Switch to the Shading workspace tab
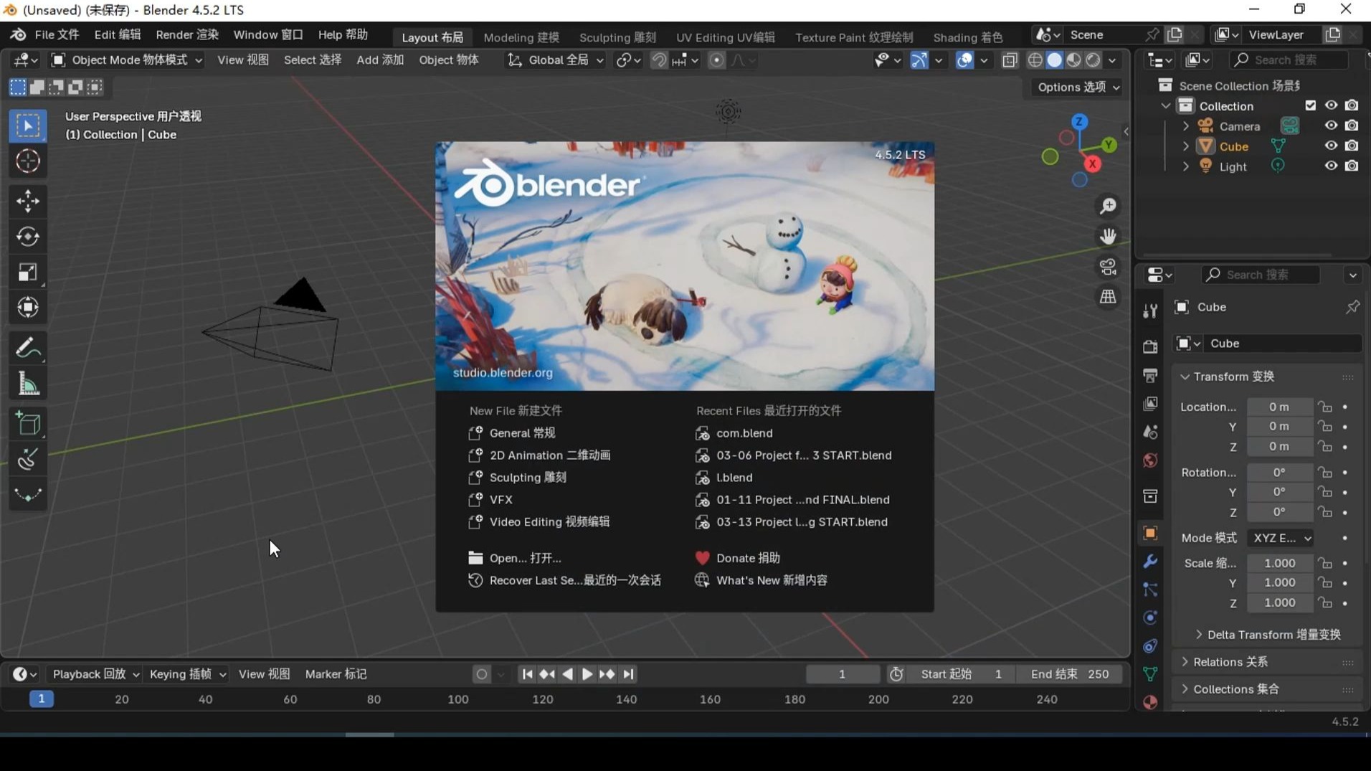Viewport: 1371px width, 771px height. point(967,37)
